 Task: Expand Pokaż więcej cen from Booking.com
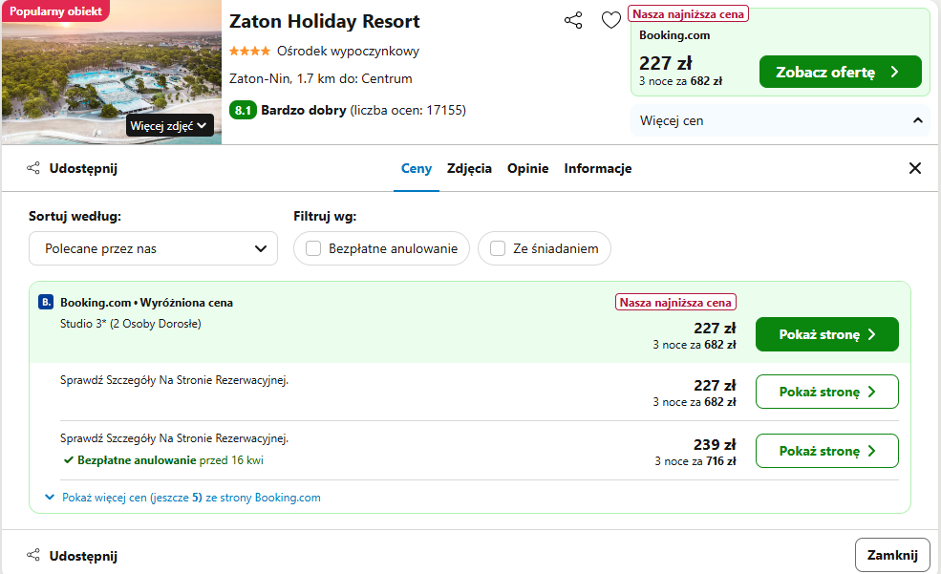(x=183, y=498)
